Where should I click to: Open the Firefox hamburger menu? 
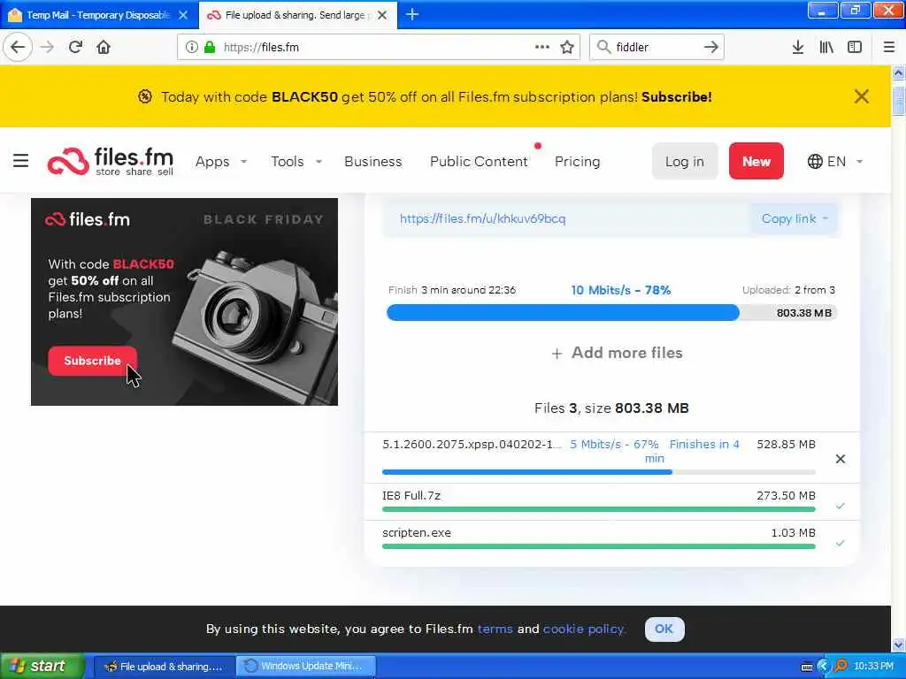pos(889,47)
